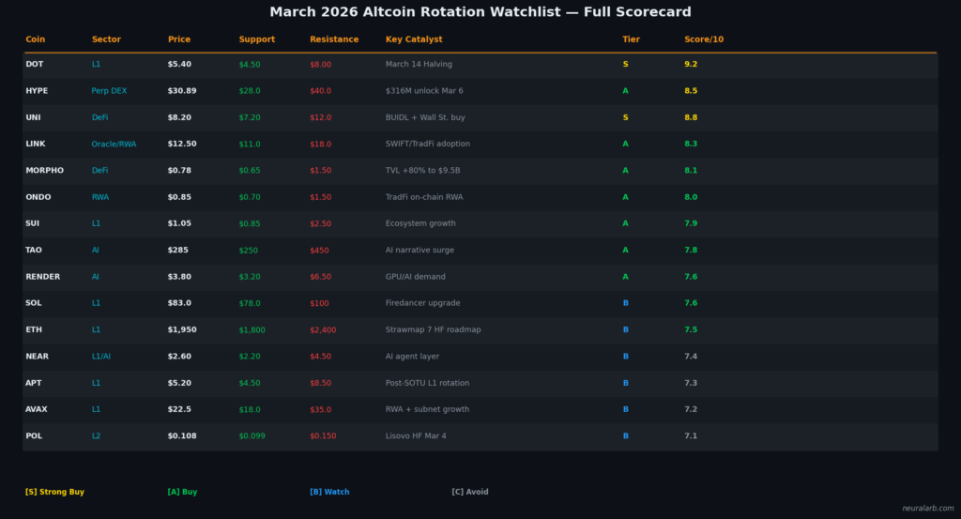
Task: Click the Coin column header
Action: pos(35,39)
